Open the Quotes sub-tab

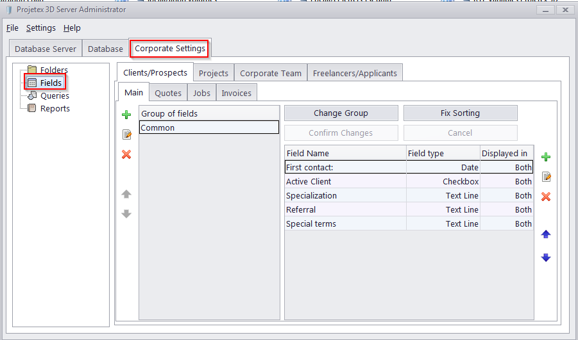pyautogui.click(x=168, y=93)
